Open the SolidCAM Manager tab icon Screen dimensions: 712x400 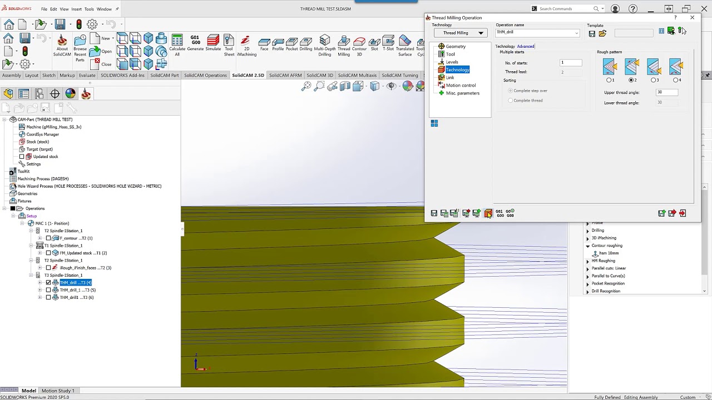pos(86,94)
